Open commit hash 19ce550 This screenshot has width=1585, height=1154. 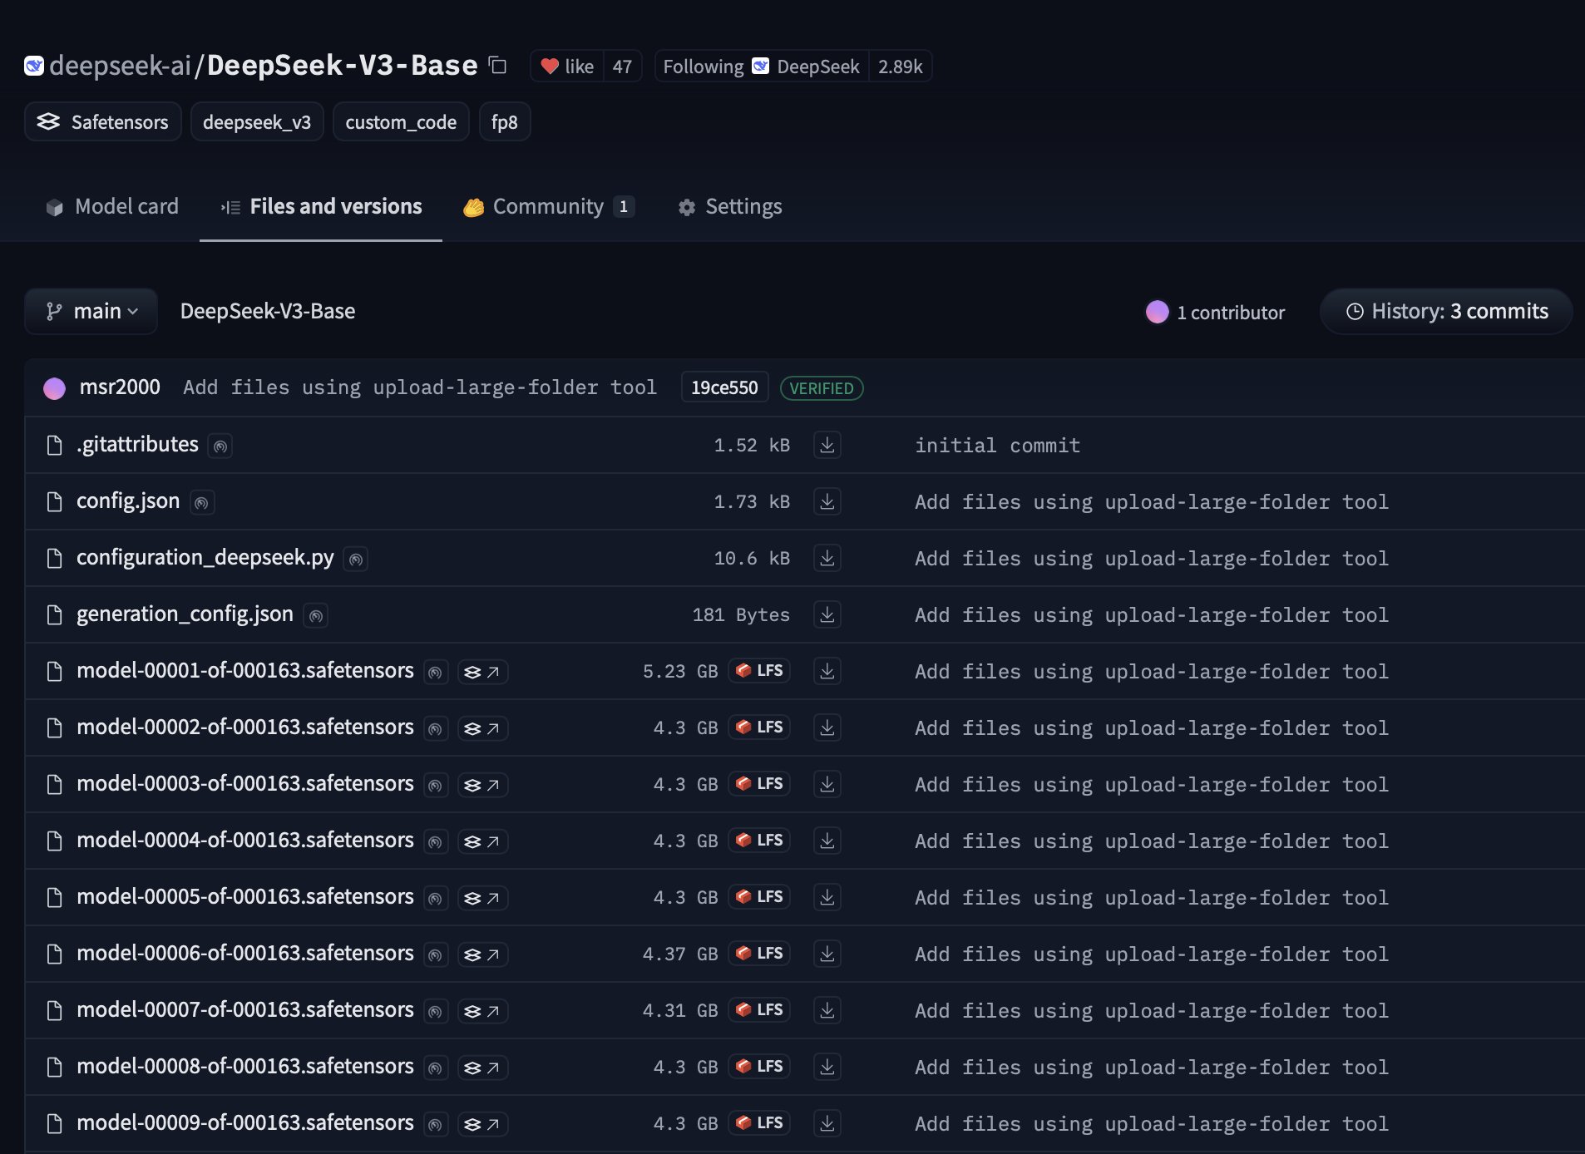point(724,387)
